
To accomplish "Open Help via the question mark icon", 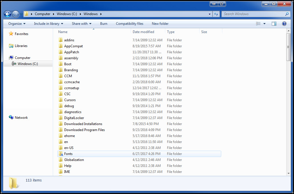I will (284, 24).
